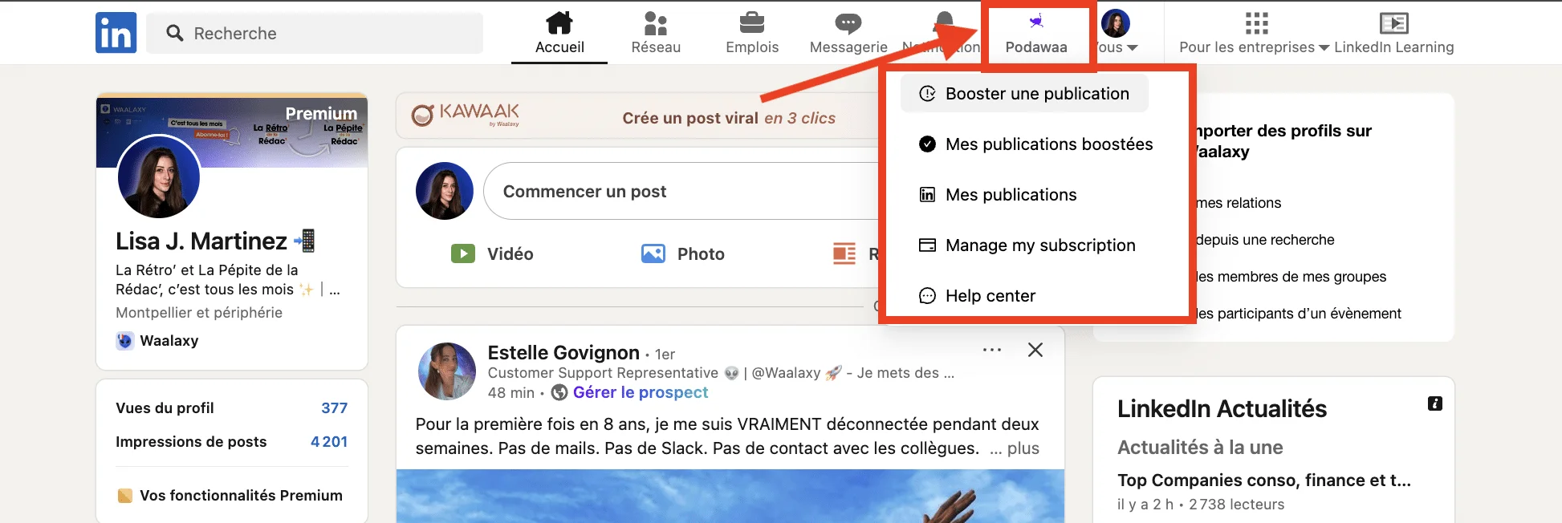
Task: Open Estelle Govignon's profile photo
Action: [447, 371]
